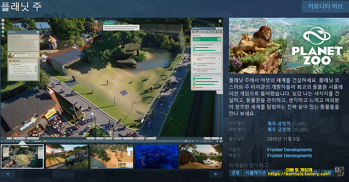Click the Replay Dialogue button in Objectives panel
349x182 pixels.
[21, 56]
